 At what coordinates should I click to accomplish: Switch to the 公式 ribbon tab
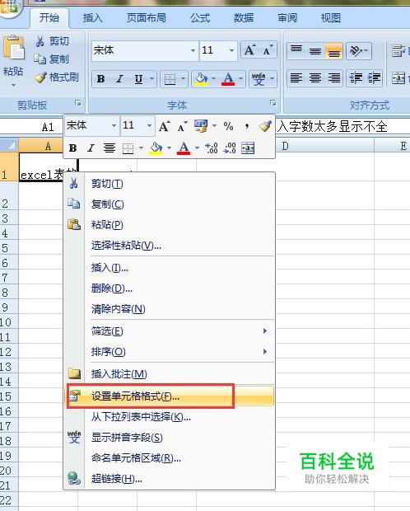coord(200,17)
